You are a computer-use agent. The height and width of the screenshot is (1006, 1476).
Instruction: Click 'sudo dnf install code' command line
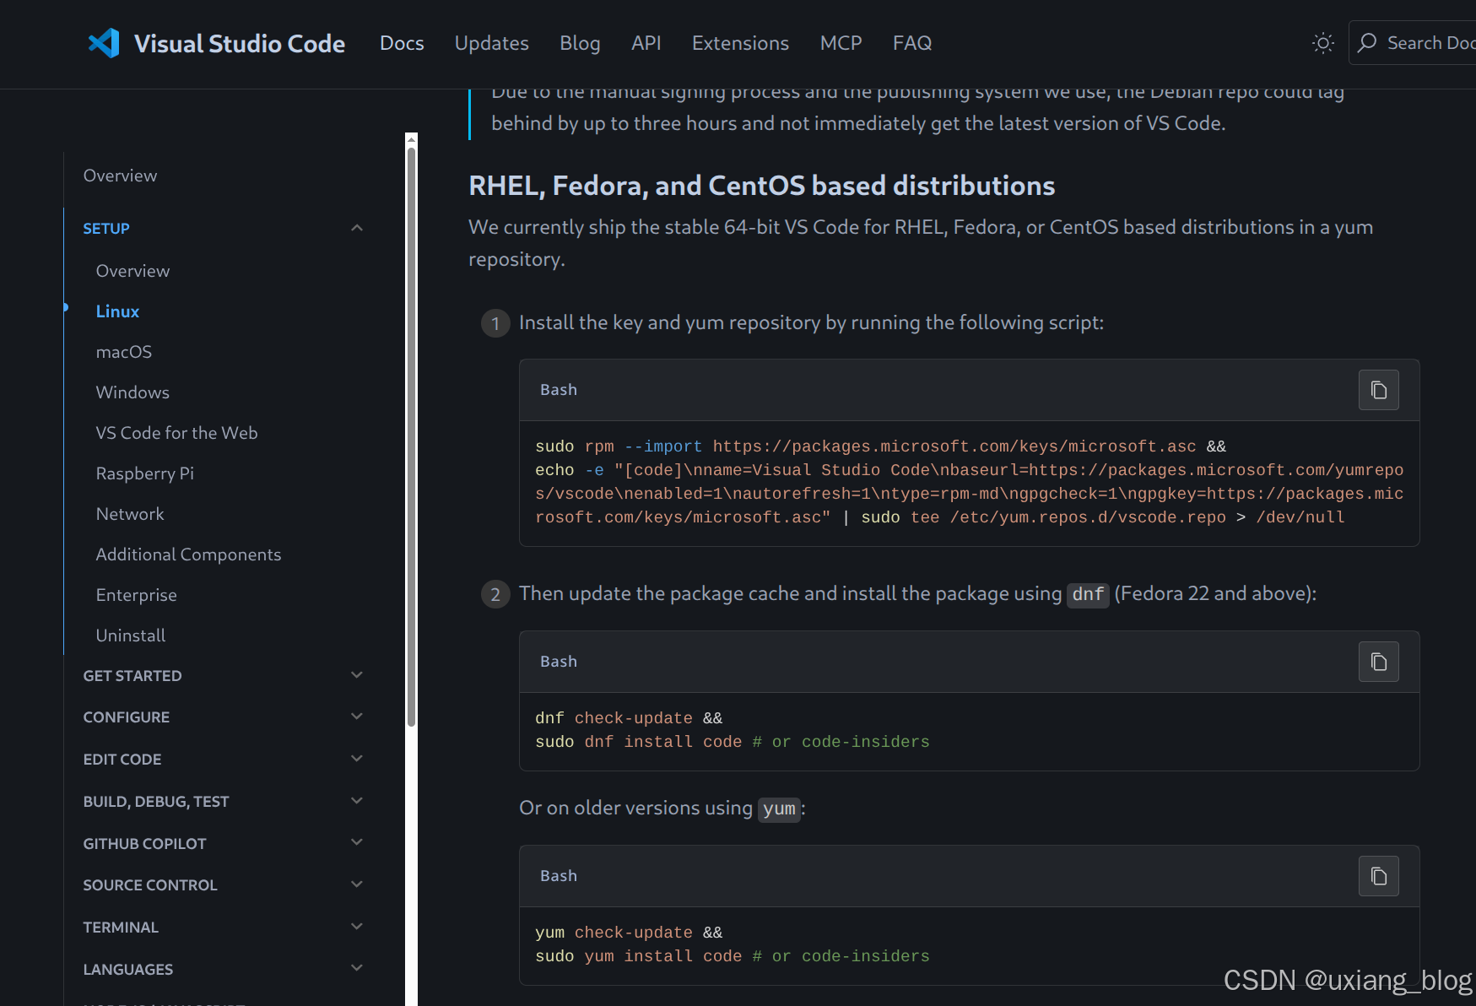(x=732, y=742)
